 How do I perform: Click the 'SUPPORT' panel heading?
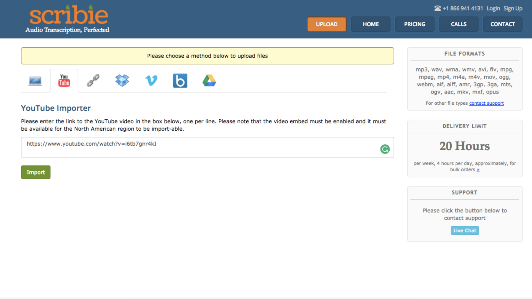(x=465, y=193)
